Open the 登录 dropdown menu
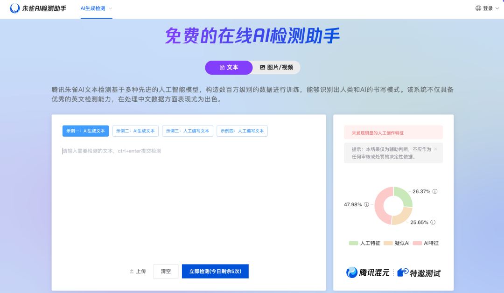This screenshot has height=293, width=504. 489,8
